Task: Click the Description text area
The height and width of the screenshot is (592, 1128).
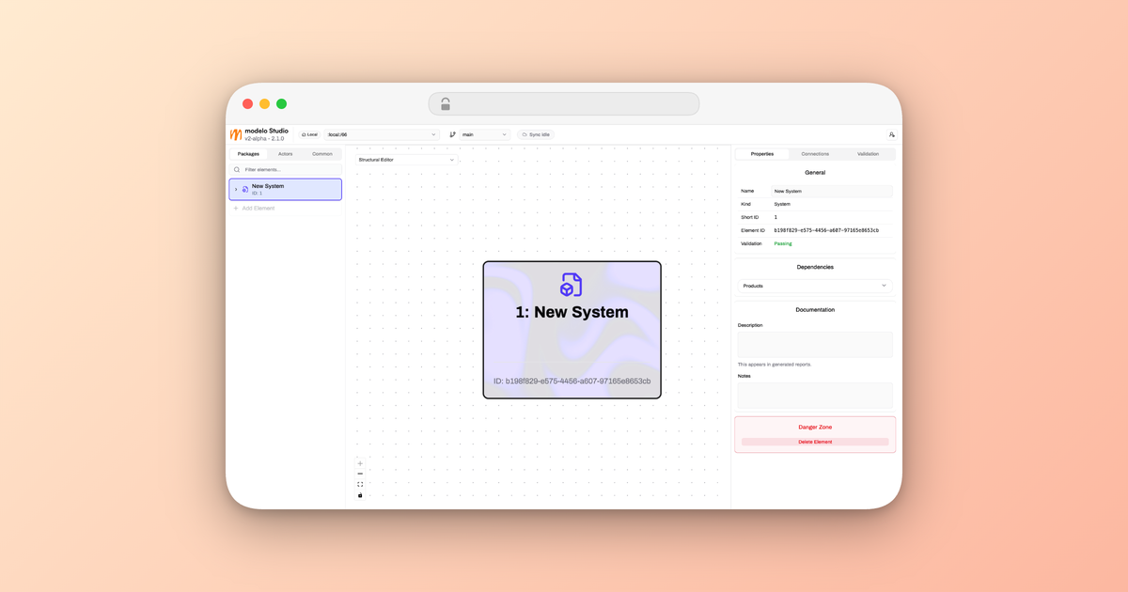Action: click(815, 344)
